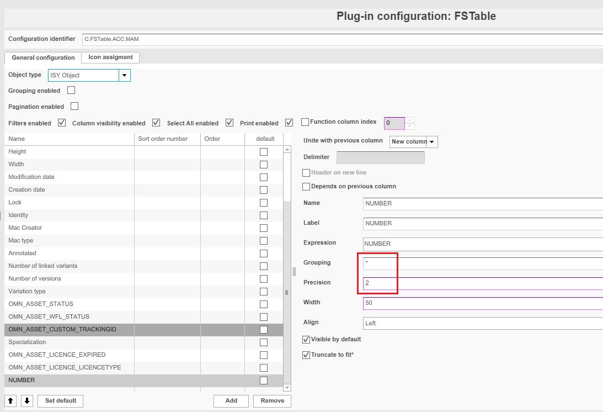Disable Truncate to fit option
Viewport: 603px width, 412px height.
[x=306, y=355]
